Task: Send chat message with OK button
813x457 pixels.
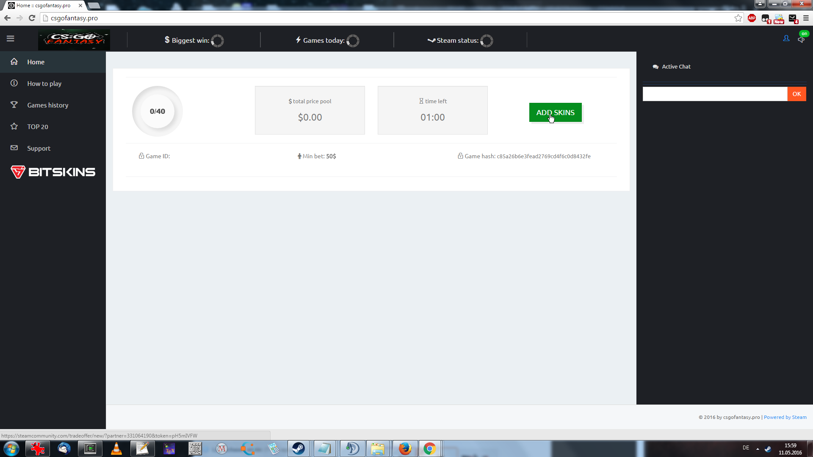Action: [796, 94]
